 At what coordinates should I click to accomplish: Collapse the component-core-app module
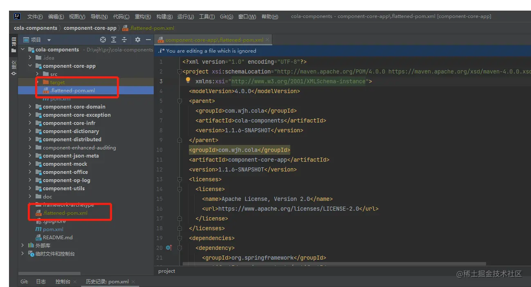pyautogui.click(x=30, y=66)
